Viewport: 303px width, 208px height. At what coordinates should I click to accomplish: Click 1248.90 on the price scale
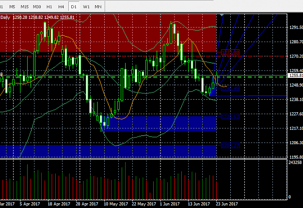[296, 85]
